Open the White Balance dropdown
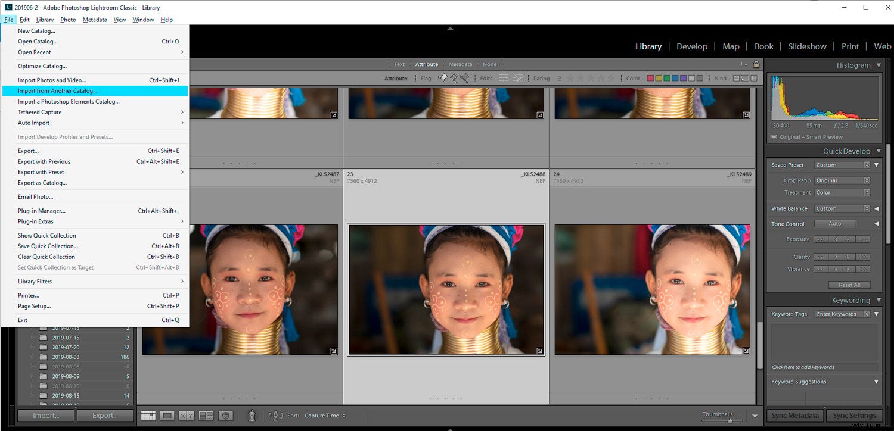Viewport: 894px width, 431px height. 842,208
